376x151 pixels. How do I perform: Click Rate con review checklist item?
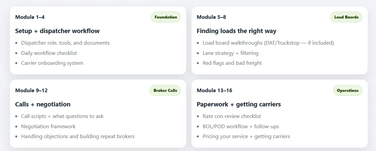pos(232,116)
